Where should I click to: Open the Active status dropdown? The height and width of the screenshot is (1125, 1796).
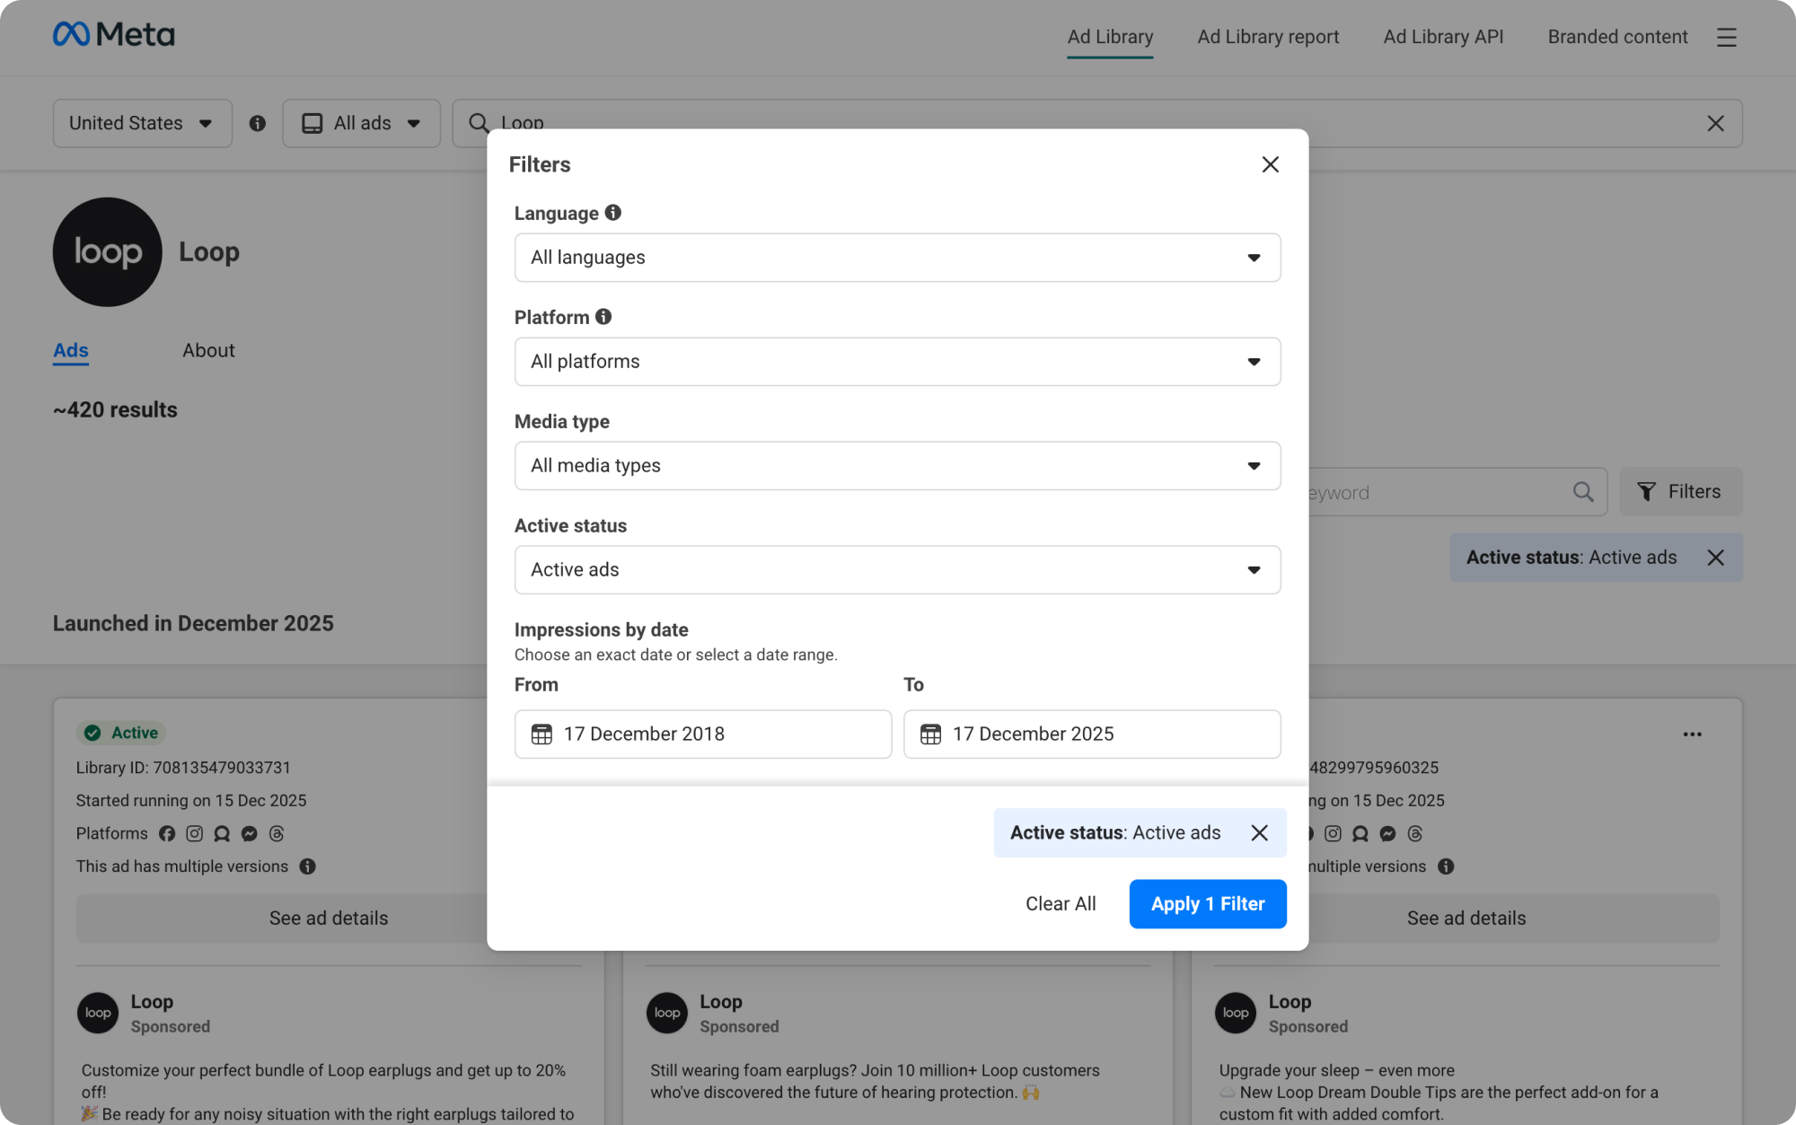pyautogui.click(x=897, y=569)
